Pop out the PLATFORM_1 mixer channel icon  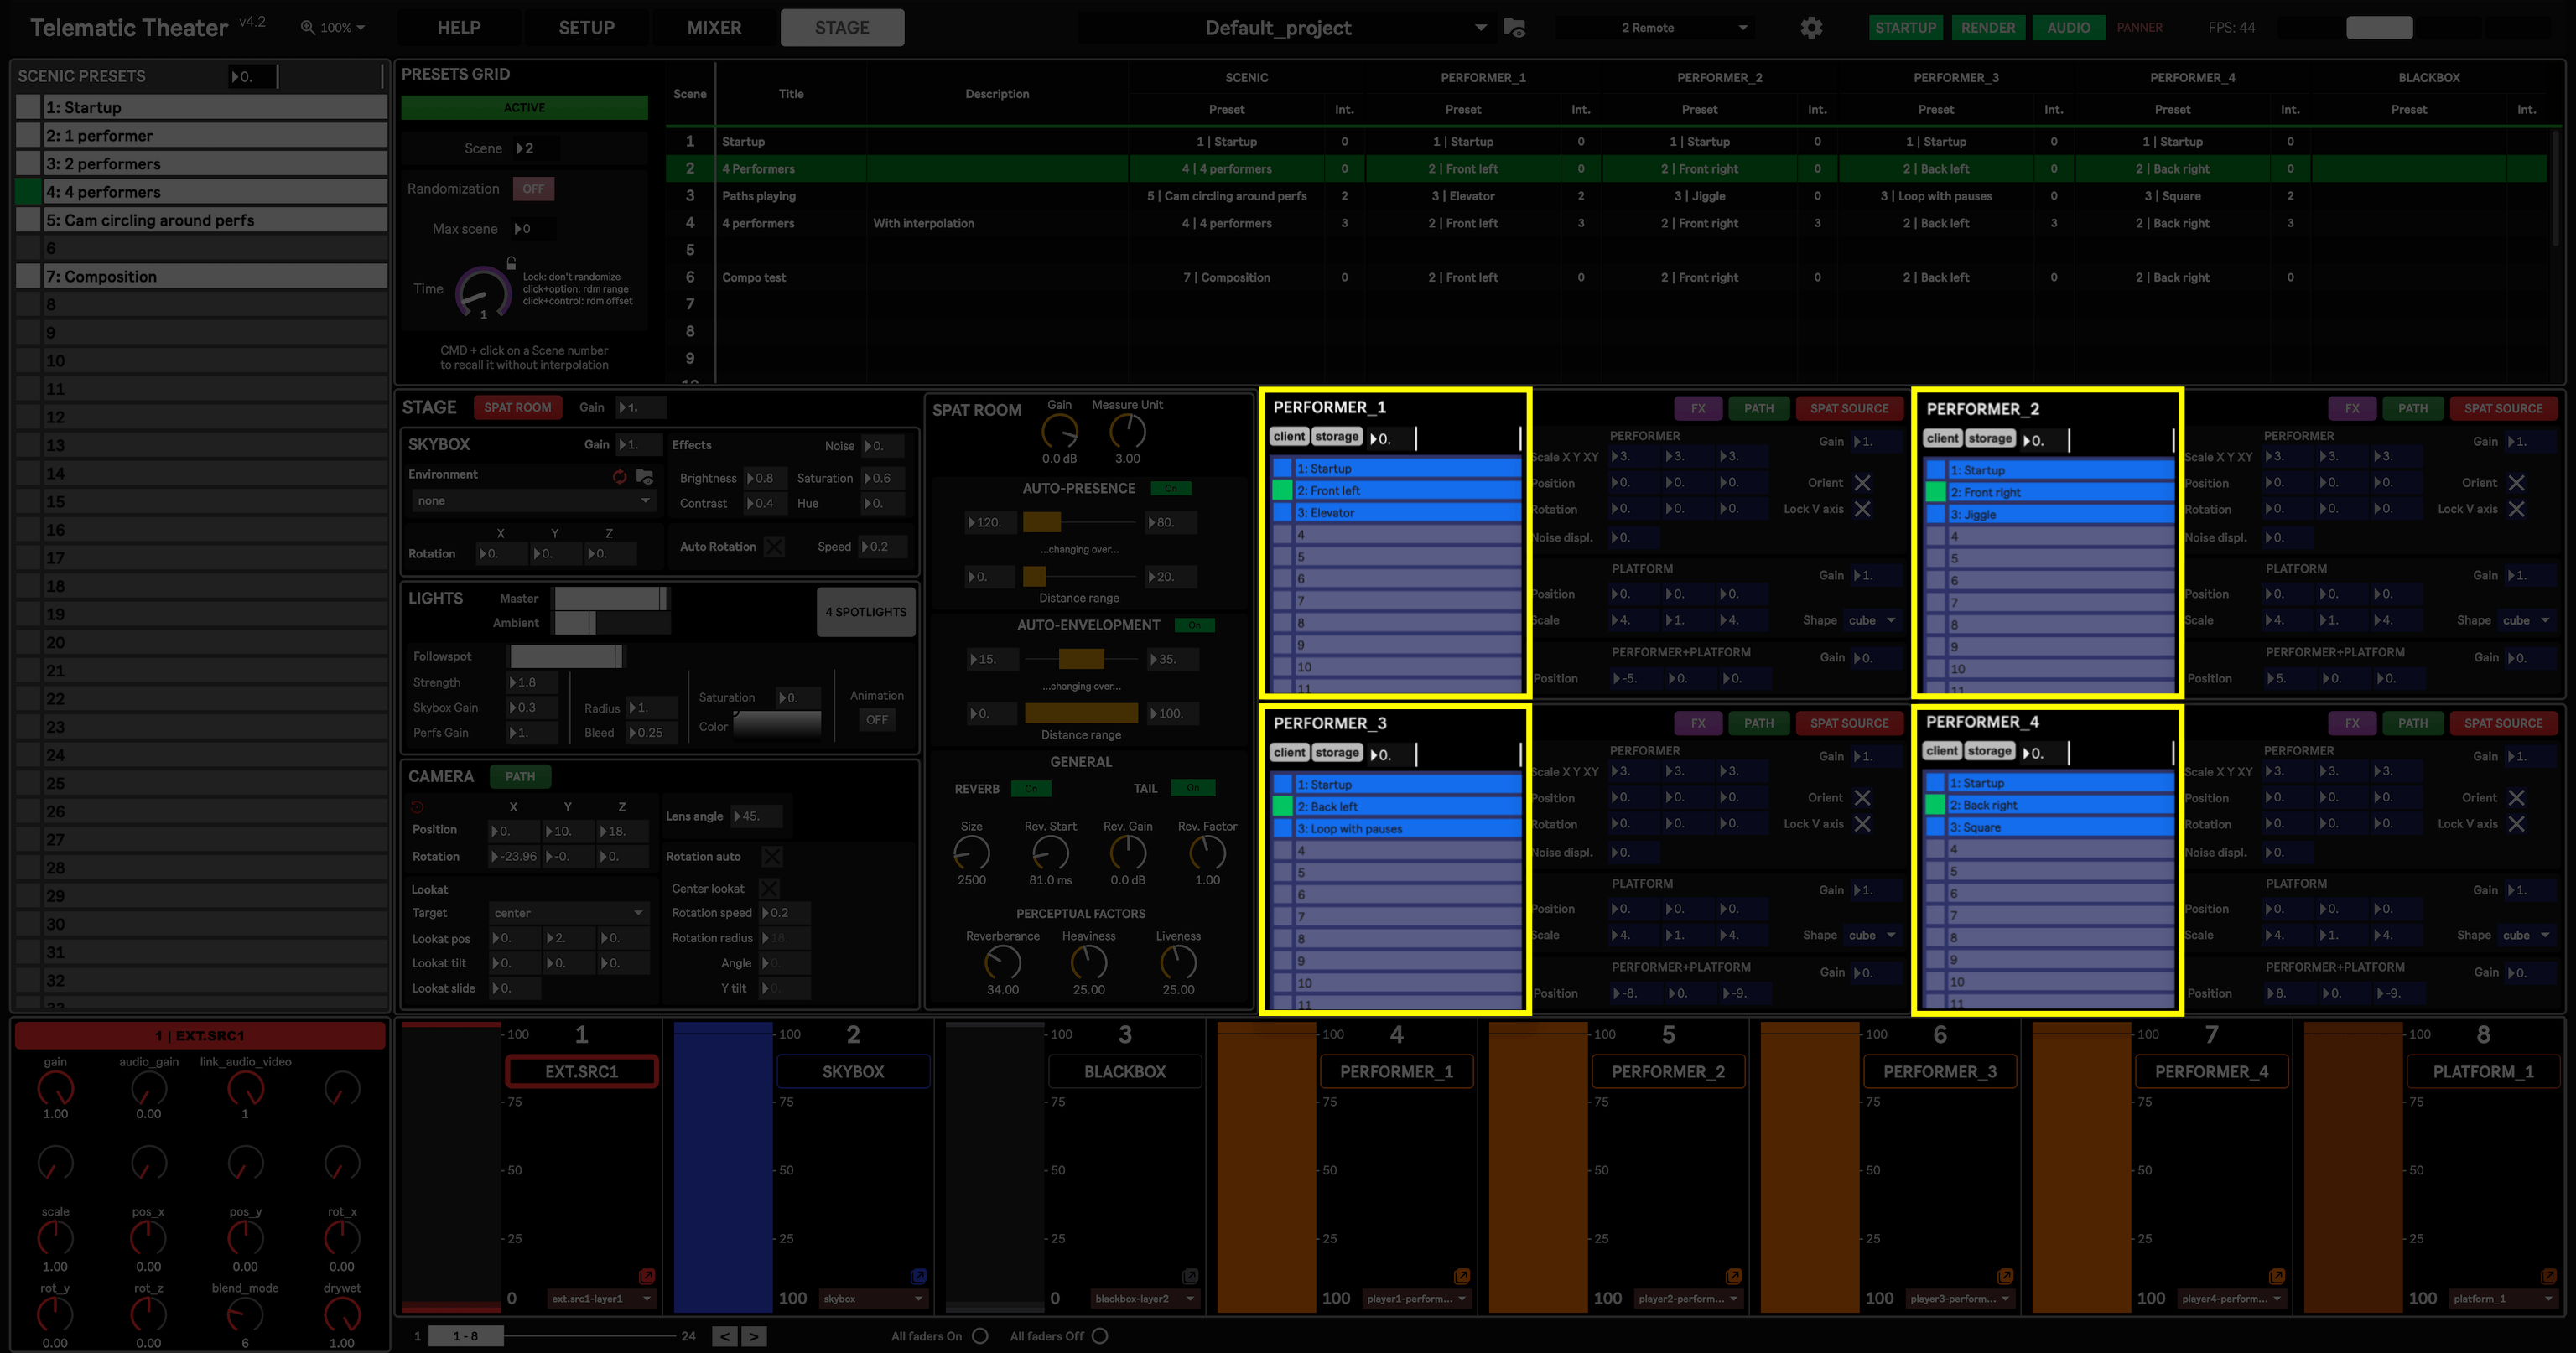tap(2549, 1276)
